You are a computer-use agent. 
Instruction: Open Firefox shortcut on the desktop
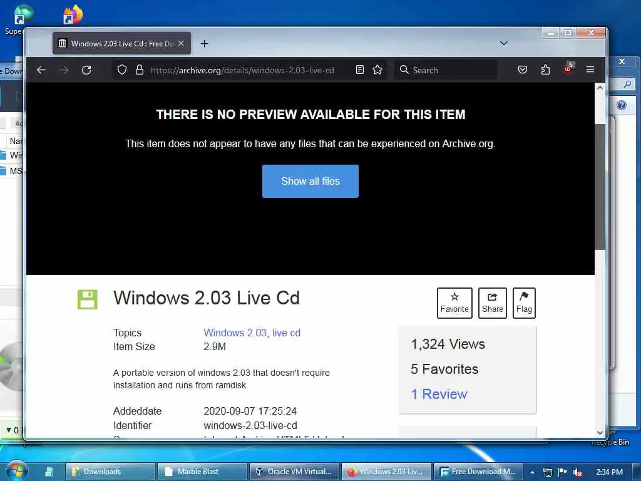[x=73, y=14]
